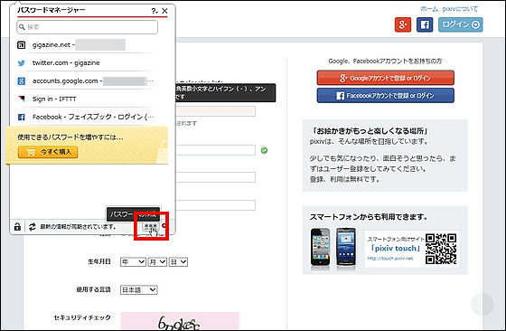
Task: Select the Facebook login entry in list
Action: [x=86, y=117]
